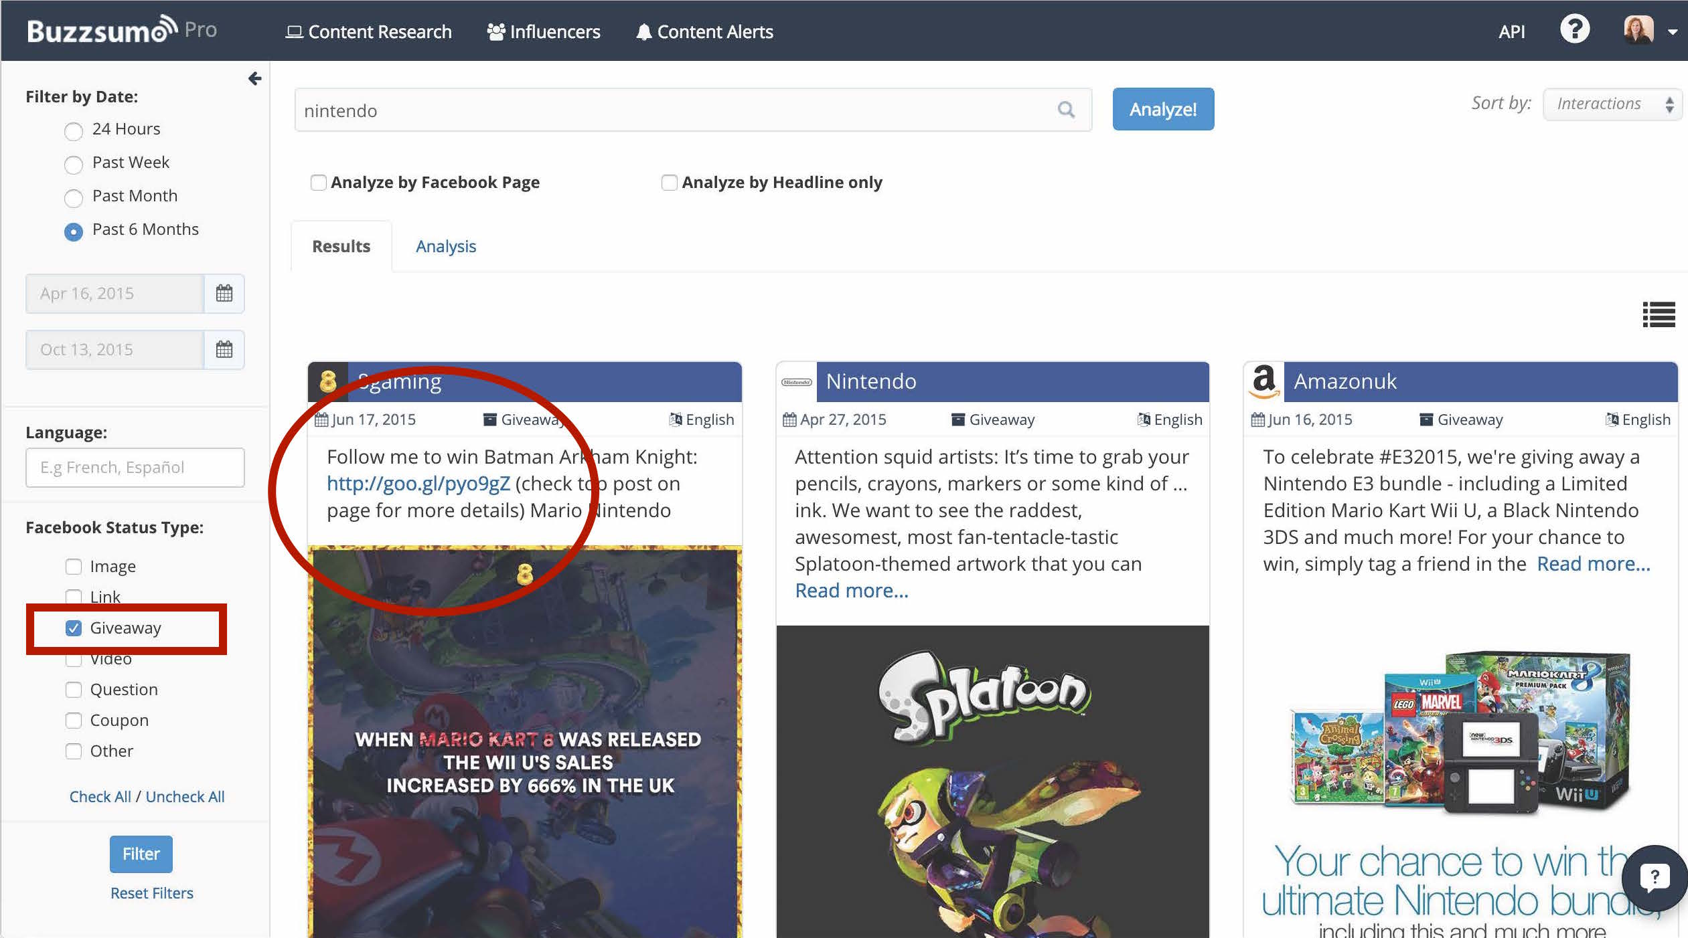The image size is (1688, 938).
Task: Open the chat help bubble
Action: pos(1654,878)
